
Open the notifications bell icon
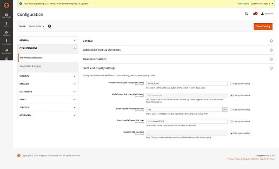pos(255,13)
